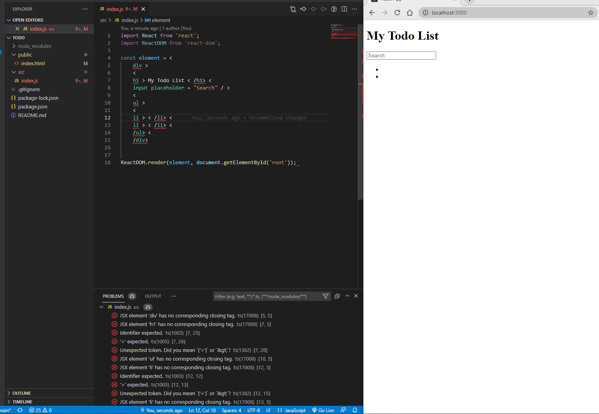Viewport: 599px width, 414px height.
Task: Click the code minimap
Action: (x=344, y=31)
